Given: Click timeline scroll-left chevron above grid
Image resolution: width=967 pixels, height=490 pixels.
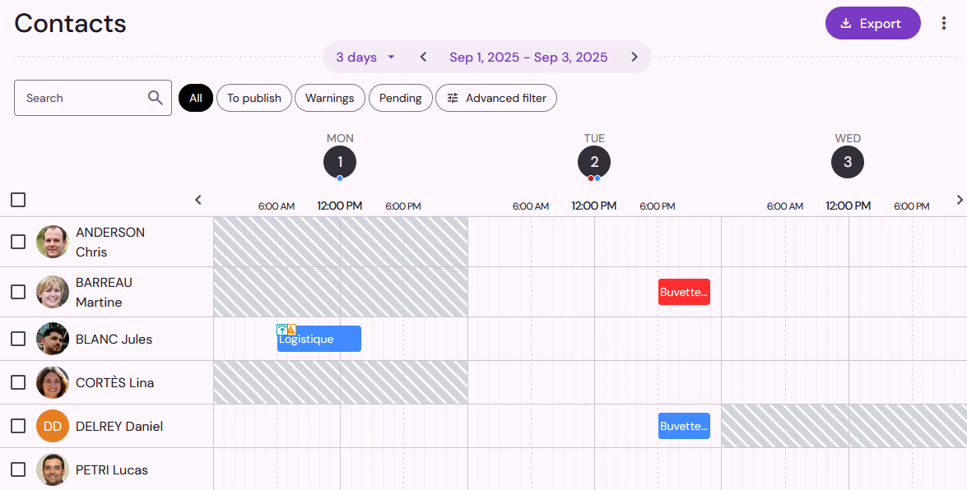Looking at the screenshot, I should tap(198, 200).
